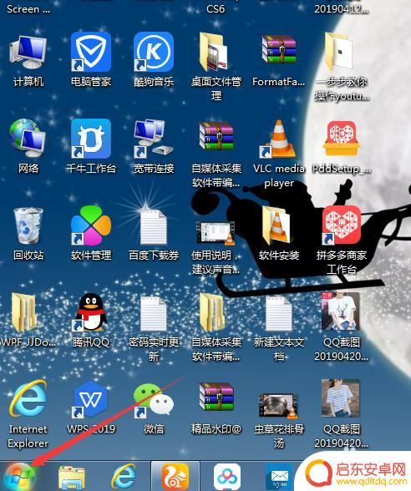Open the 网络 desktop icon
The image size is (411, 491).
pyautogui.click(x=28, y=138)
